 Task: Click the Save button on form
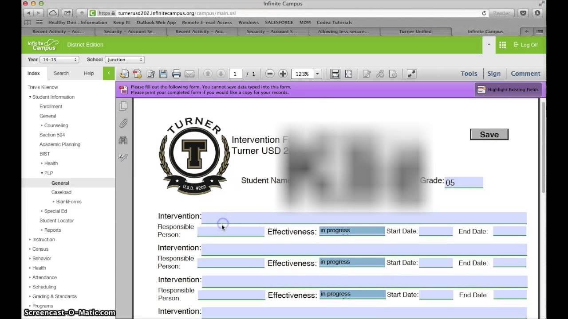[489, 134]
